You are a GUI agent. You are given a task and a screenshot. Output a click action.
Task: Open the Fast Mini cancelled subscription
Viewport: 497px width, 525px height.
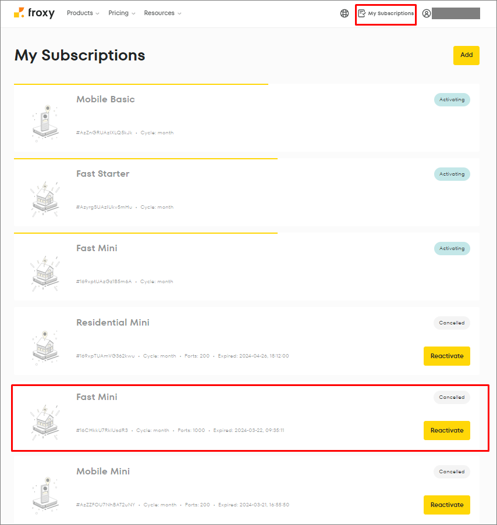click(97, 397)
